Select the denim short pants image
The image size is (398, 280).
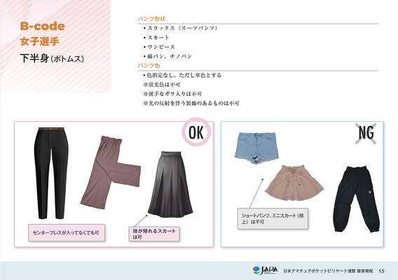coord(256,148)
